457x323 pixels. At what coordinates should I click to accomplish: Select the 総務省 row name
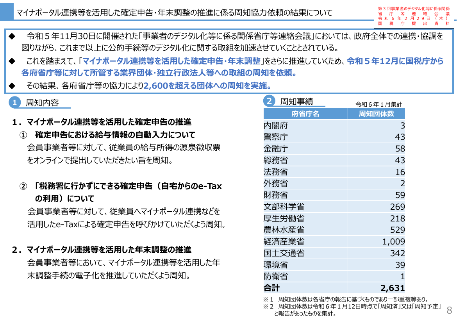point(276,160)
